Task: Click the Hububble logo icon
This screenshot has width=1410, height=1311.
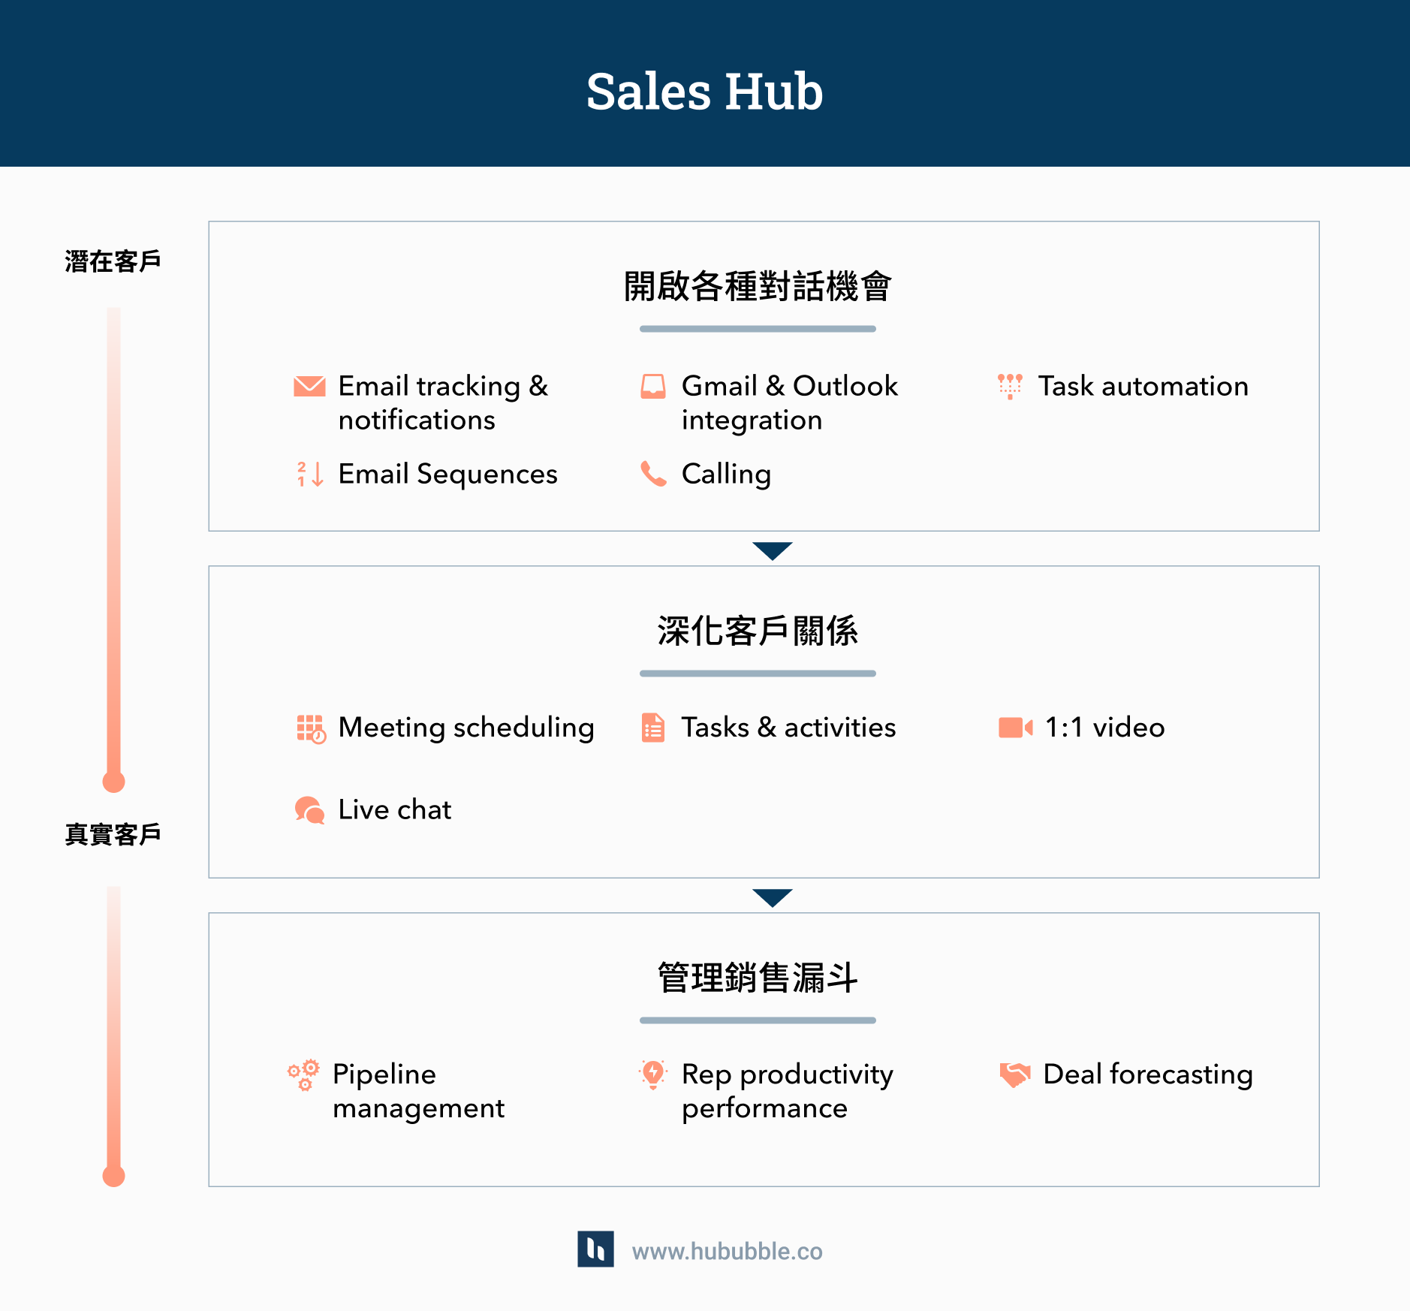Action: [595, 1249]
